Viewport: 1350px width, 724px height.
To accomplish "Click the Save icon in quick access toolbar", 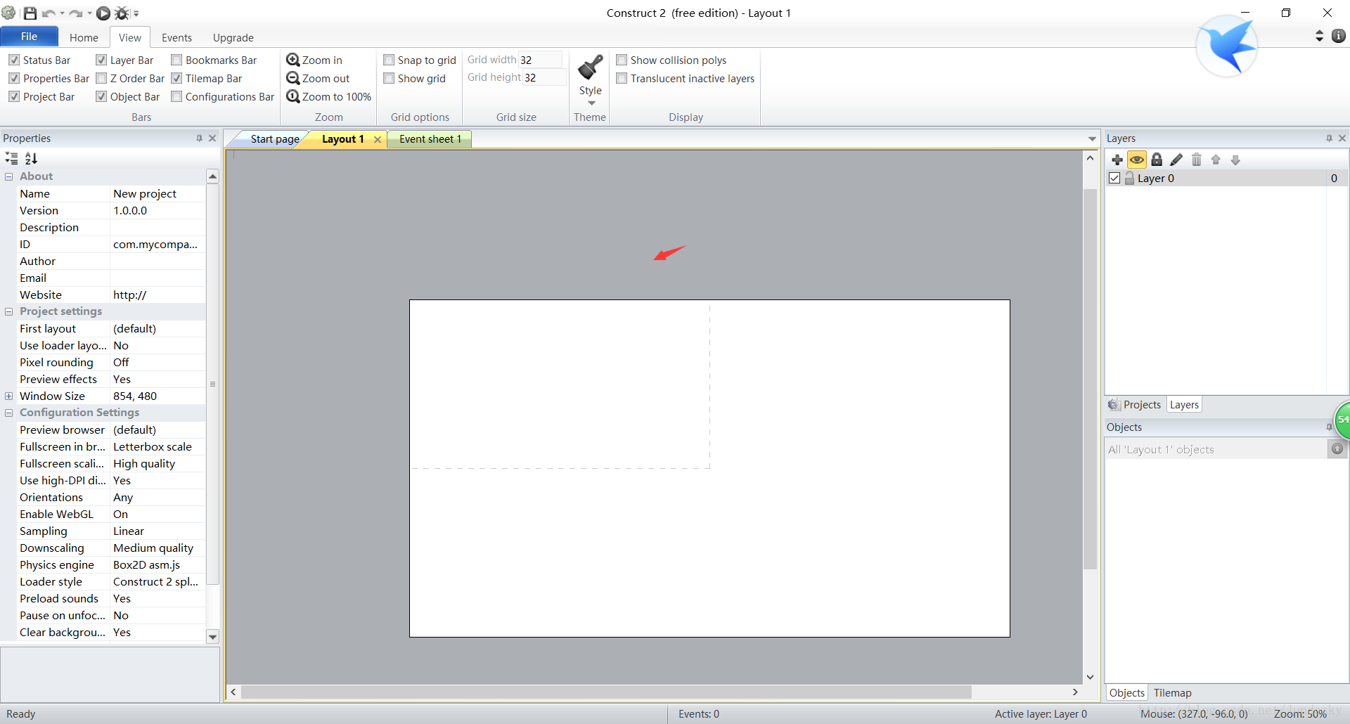I will [x=30, y=13].
